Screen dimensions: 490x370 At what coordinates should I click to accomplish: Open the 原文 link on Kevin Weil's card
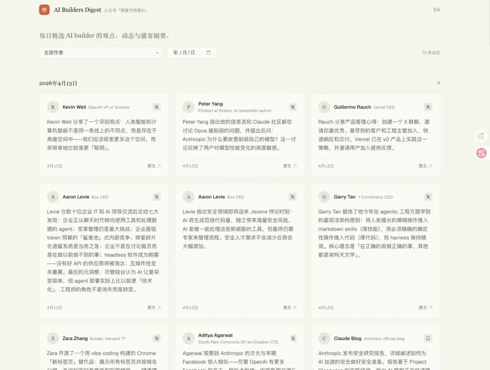pyautogui.click(x=154, y=166)
